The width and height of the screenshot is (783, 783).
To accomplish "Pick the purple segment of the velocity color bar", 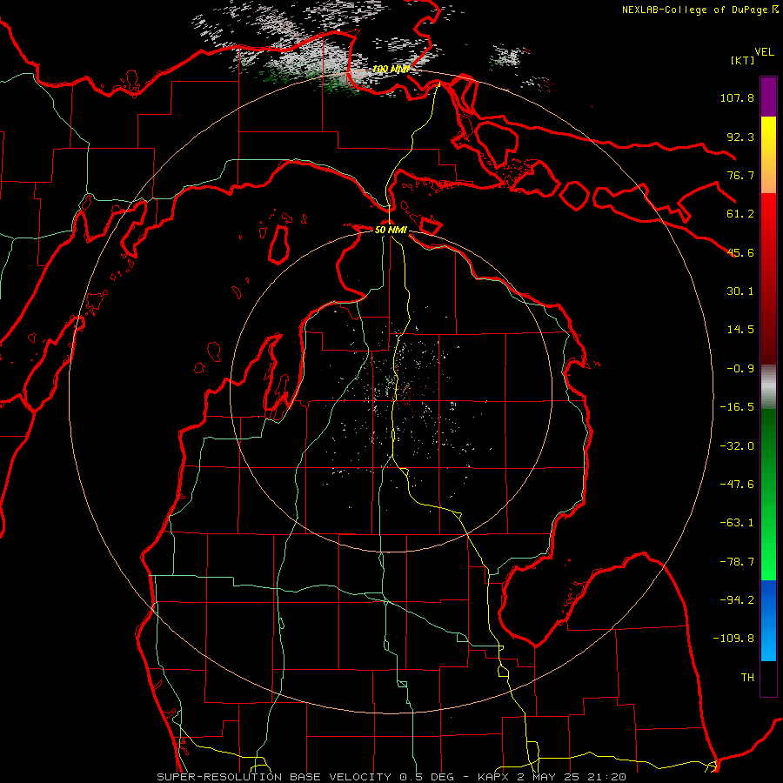I will 768,97.
